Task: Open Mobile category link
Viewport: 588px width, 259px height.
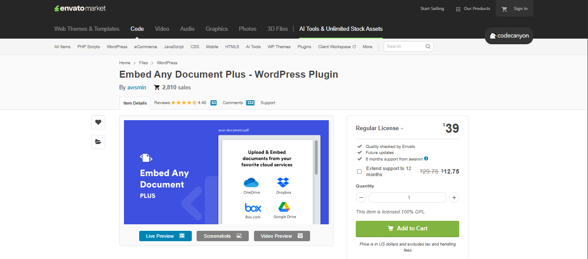Action: pos(212,47)
